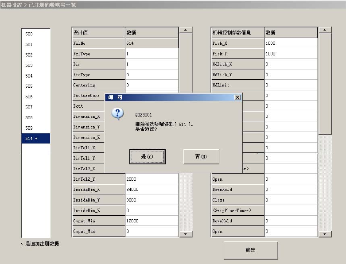This screenshot has width=346, height=264.
Task: Click machine parameter scrollbar thumb
Action: (325, 84)
